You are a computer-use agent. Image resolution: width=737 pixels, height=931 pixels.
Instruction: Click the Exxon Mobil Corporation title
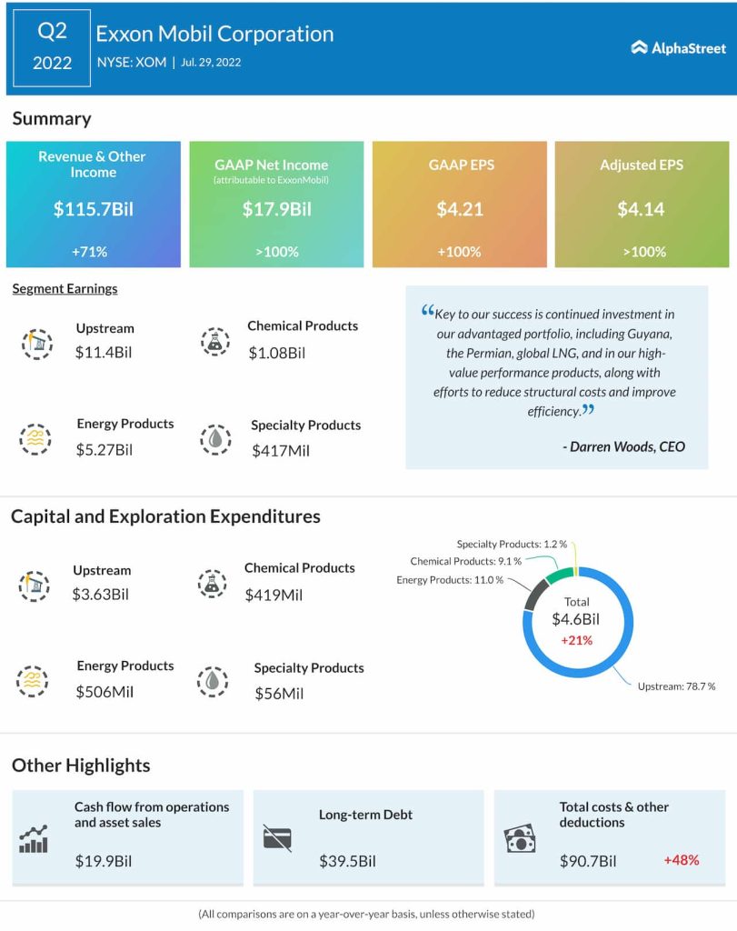coord(215,35)
